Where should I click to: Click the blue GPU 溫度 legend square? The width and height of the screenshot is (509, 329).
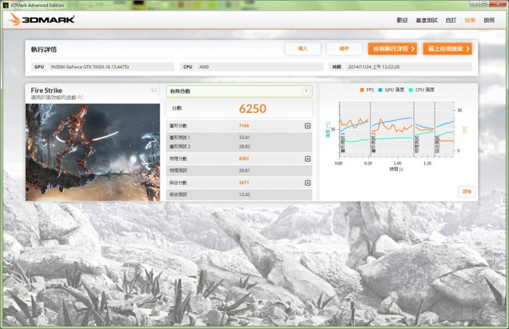pos(380,90)
